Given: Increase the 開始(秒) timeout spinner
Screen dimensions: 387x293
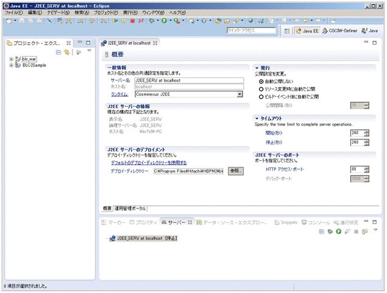Looking at the screenshot, I should click(366, 130).
